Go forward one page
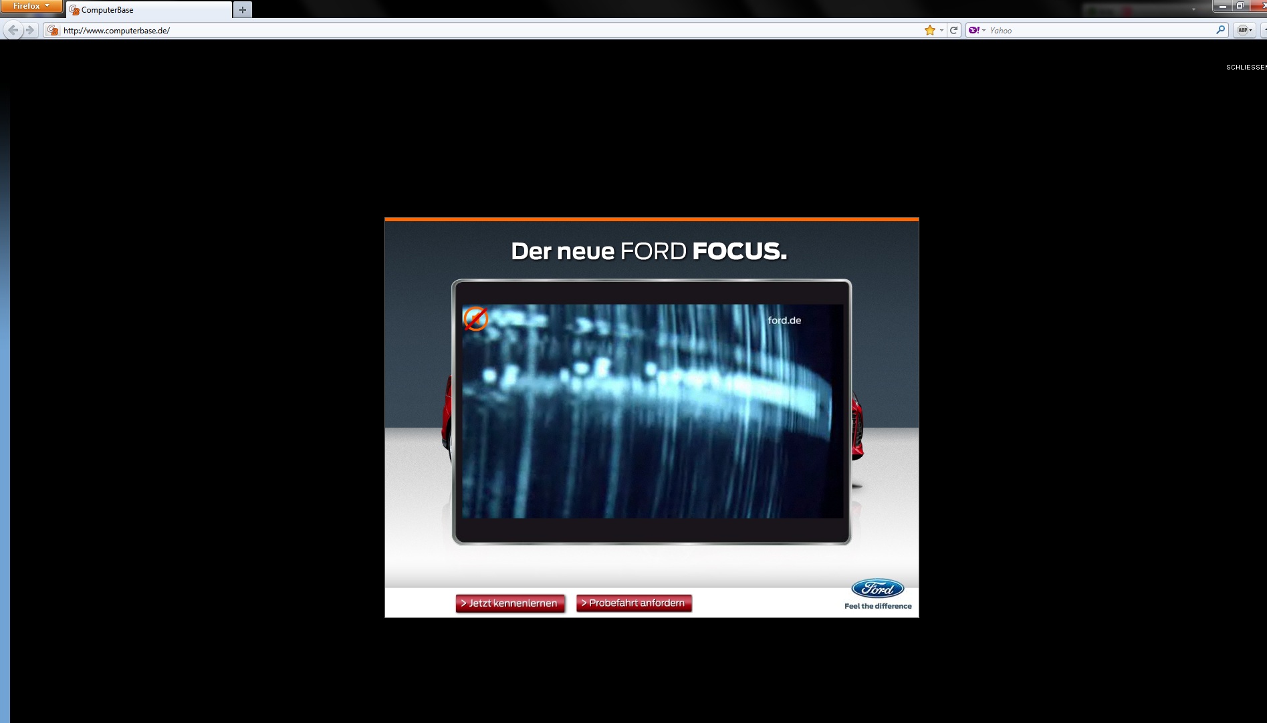Viewport: 1267px width, 723px height. click(30, 30)
